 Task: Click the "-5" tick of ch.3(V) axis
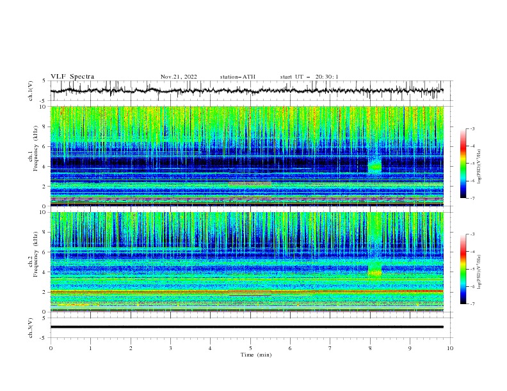[x=44, y=338]
